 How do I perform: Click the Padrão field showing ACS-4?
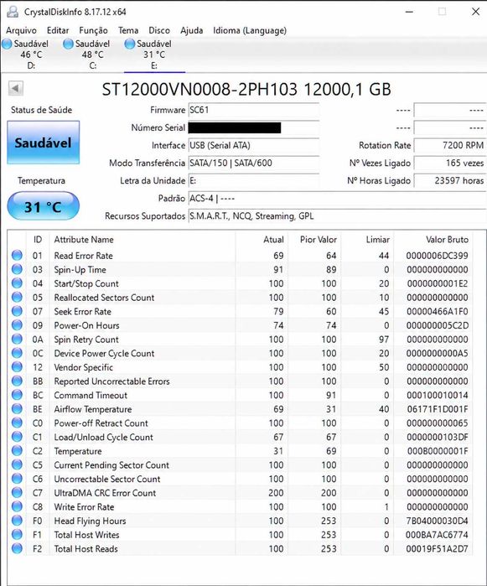(337, 199)
